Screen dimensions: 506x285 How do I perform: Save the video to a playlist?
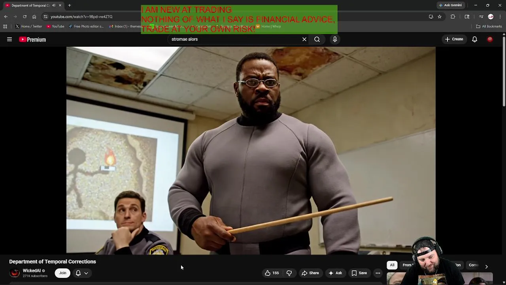click(359, 273)
